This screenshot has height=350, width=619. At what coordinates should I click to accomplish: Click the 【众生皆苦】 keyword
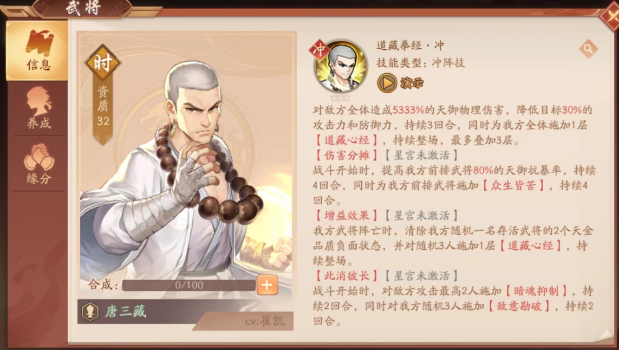tap(513, 185)
